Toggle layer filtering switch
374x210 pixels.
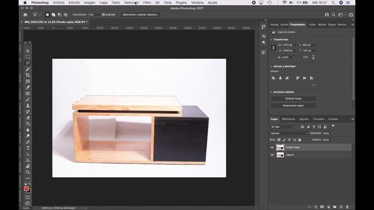pos(333,126)
